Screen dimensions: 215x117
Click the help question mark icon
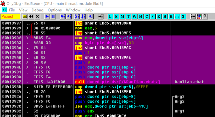(205, 17)
